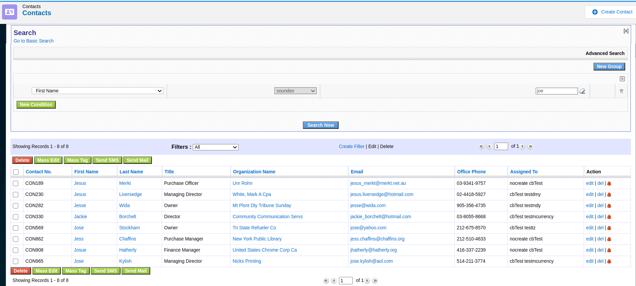The height and width of the screenshot is (286, 636).
Task: Go to next page in bottom pager
Action: 367,281
